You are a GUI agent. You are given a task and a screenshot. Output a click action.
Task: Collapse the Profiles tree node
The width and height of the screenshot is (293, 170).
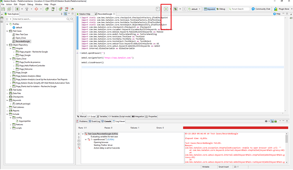[x=7, y=24]
